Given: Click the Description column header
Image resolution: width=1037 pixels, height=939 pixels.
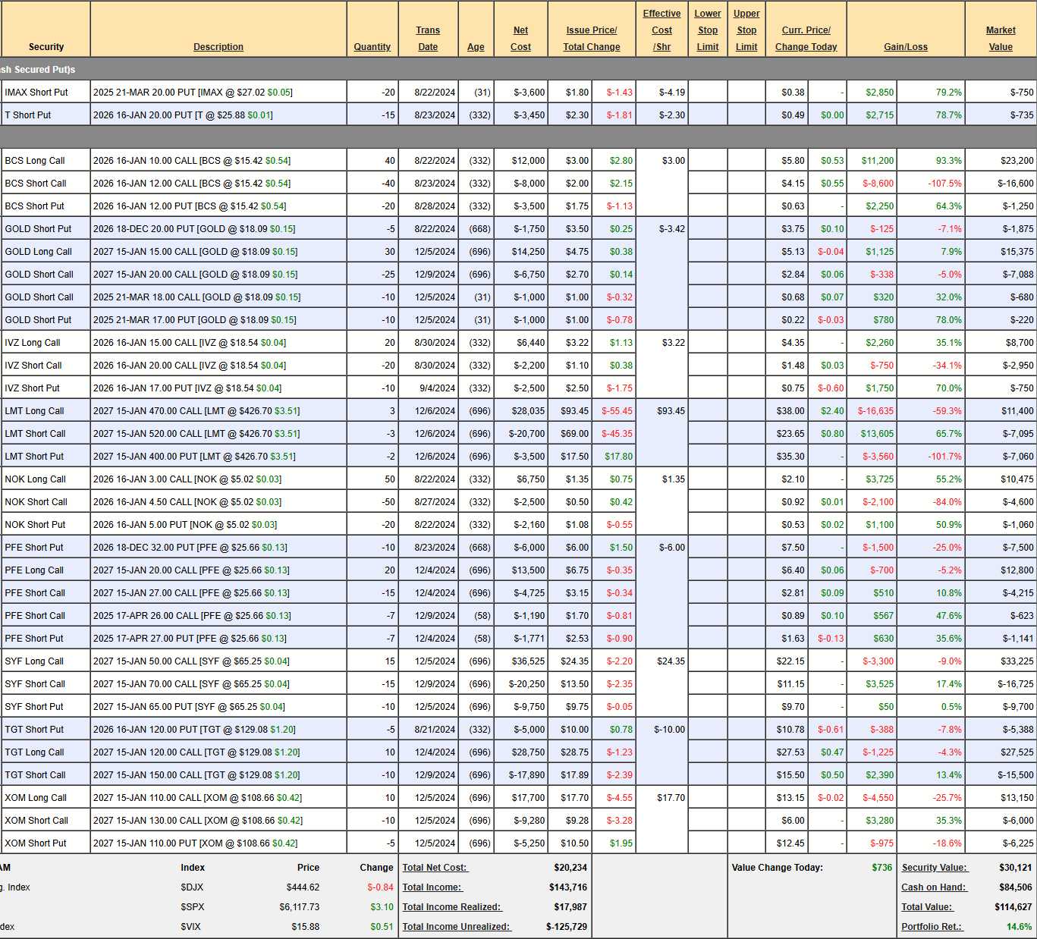Looking at the screenshot, I should (218, 47).
